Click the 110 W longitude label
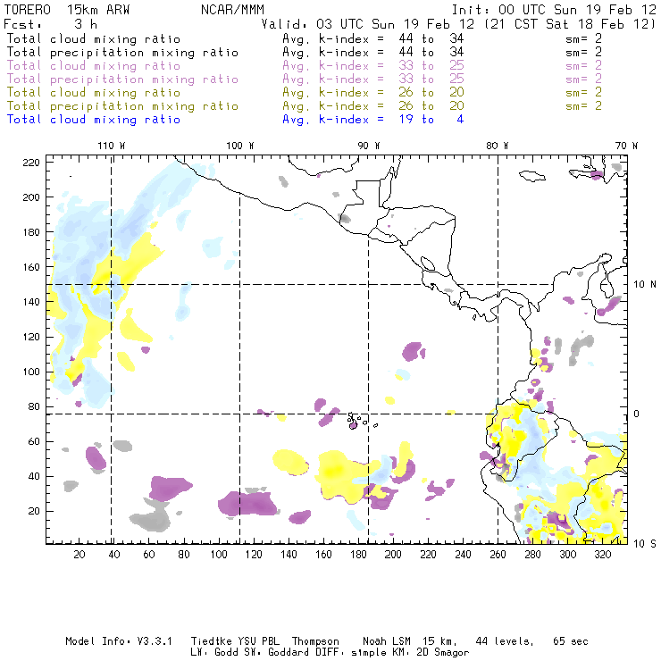Screen dimensions: 661x661 pyautogui.click(x=112, y=146)
